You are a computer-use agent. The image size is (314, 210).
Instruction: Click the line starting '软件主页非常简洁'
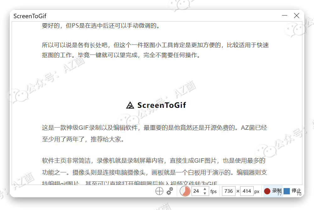154,161
